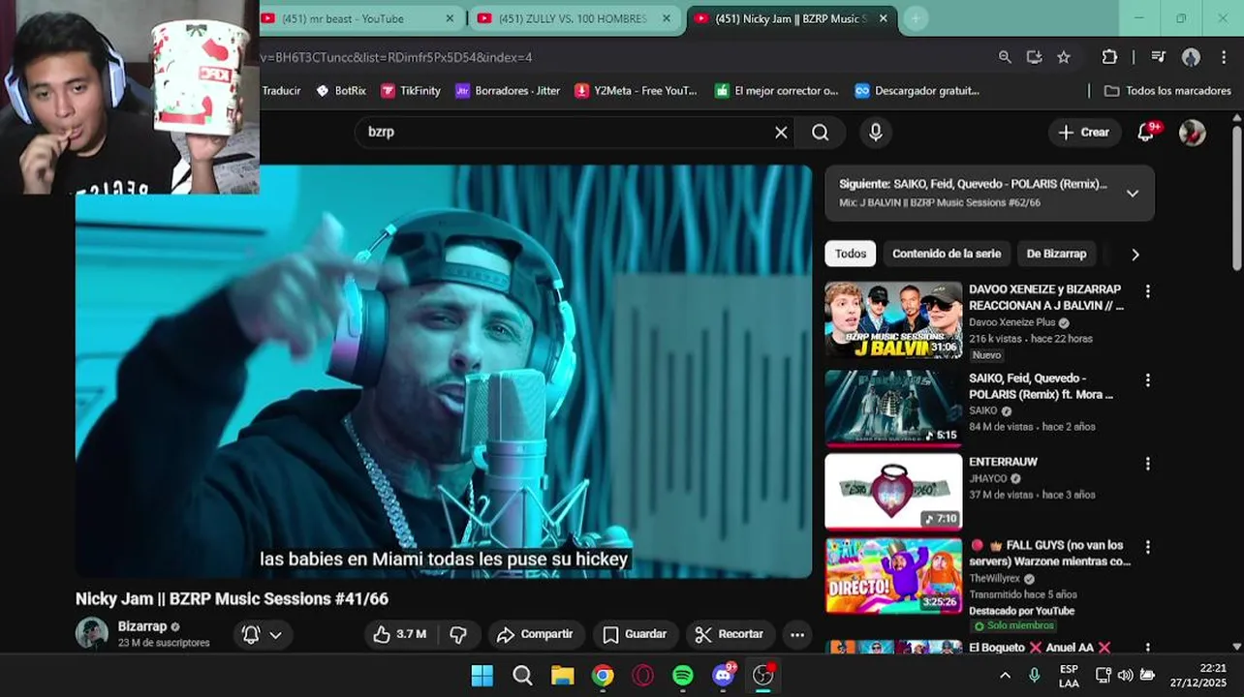This screenshot has width=1244, height=697.
Task: Select the Contenido de la serie chip
Action: (947, 254)
